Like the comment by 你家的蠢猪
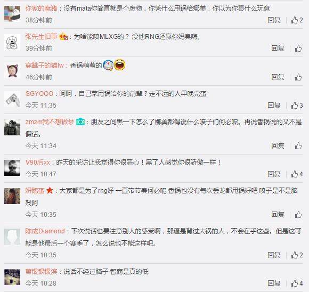309x292 pixels. pyautogui.click(x=297, y=20)
